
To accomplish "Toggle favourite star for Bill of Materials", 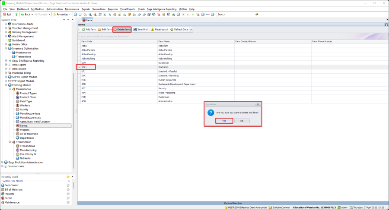I will tap(68, 189).
